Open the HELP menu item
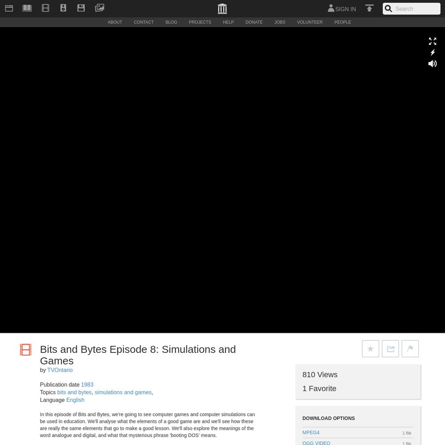445x445 pixels. click(228, 22)
